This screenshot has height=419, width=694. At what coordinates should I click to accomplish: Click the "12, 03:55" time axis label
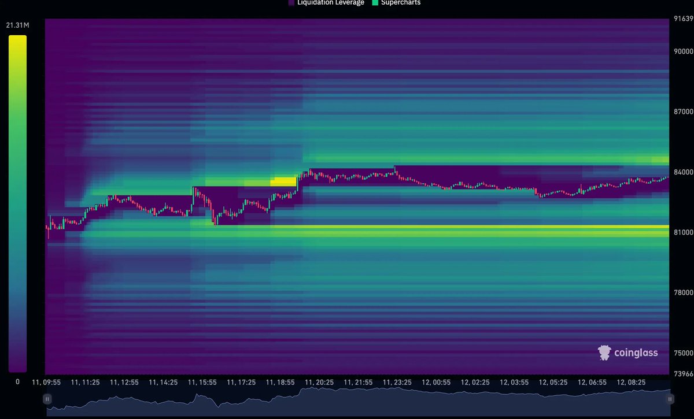tap(514, 382)
